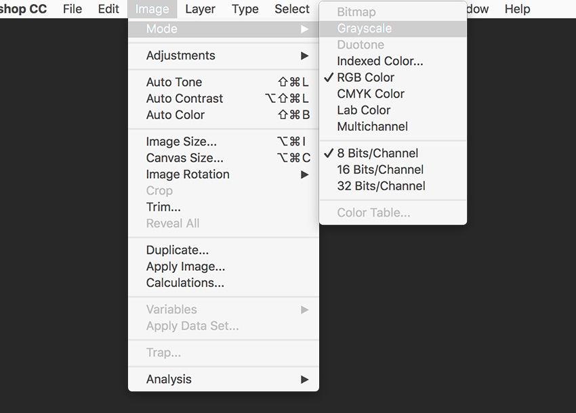Open the Canvas Size dialog
The height and width of the screenshot is (413, 576).
[x=184, y=158]
